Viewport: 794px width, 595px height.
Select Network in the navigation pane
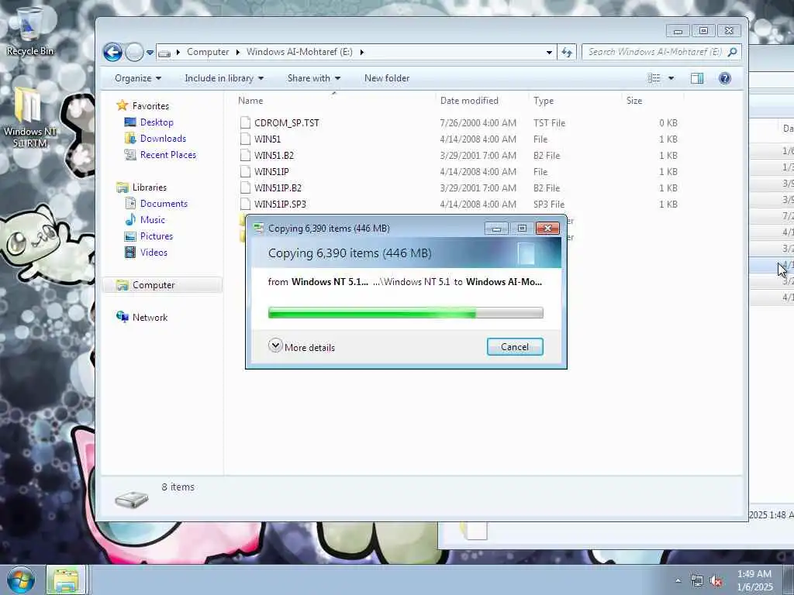coord(150,317)
